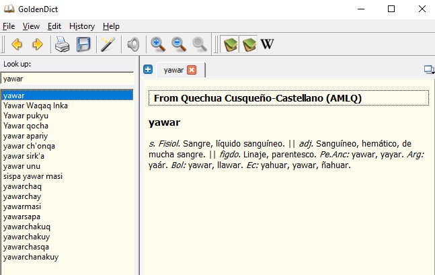
Task: Zoom out using the magnifier minus icon
Action: pos(179,45)
